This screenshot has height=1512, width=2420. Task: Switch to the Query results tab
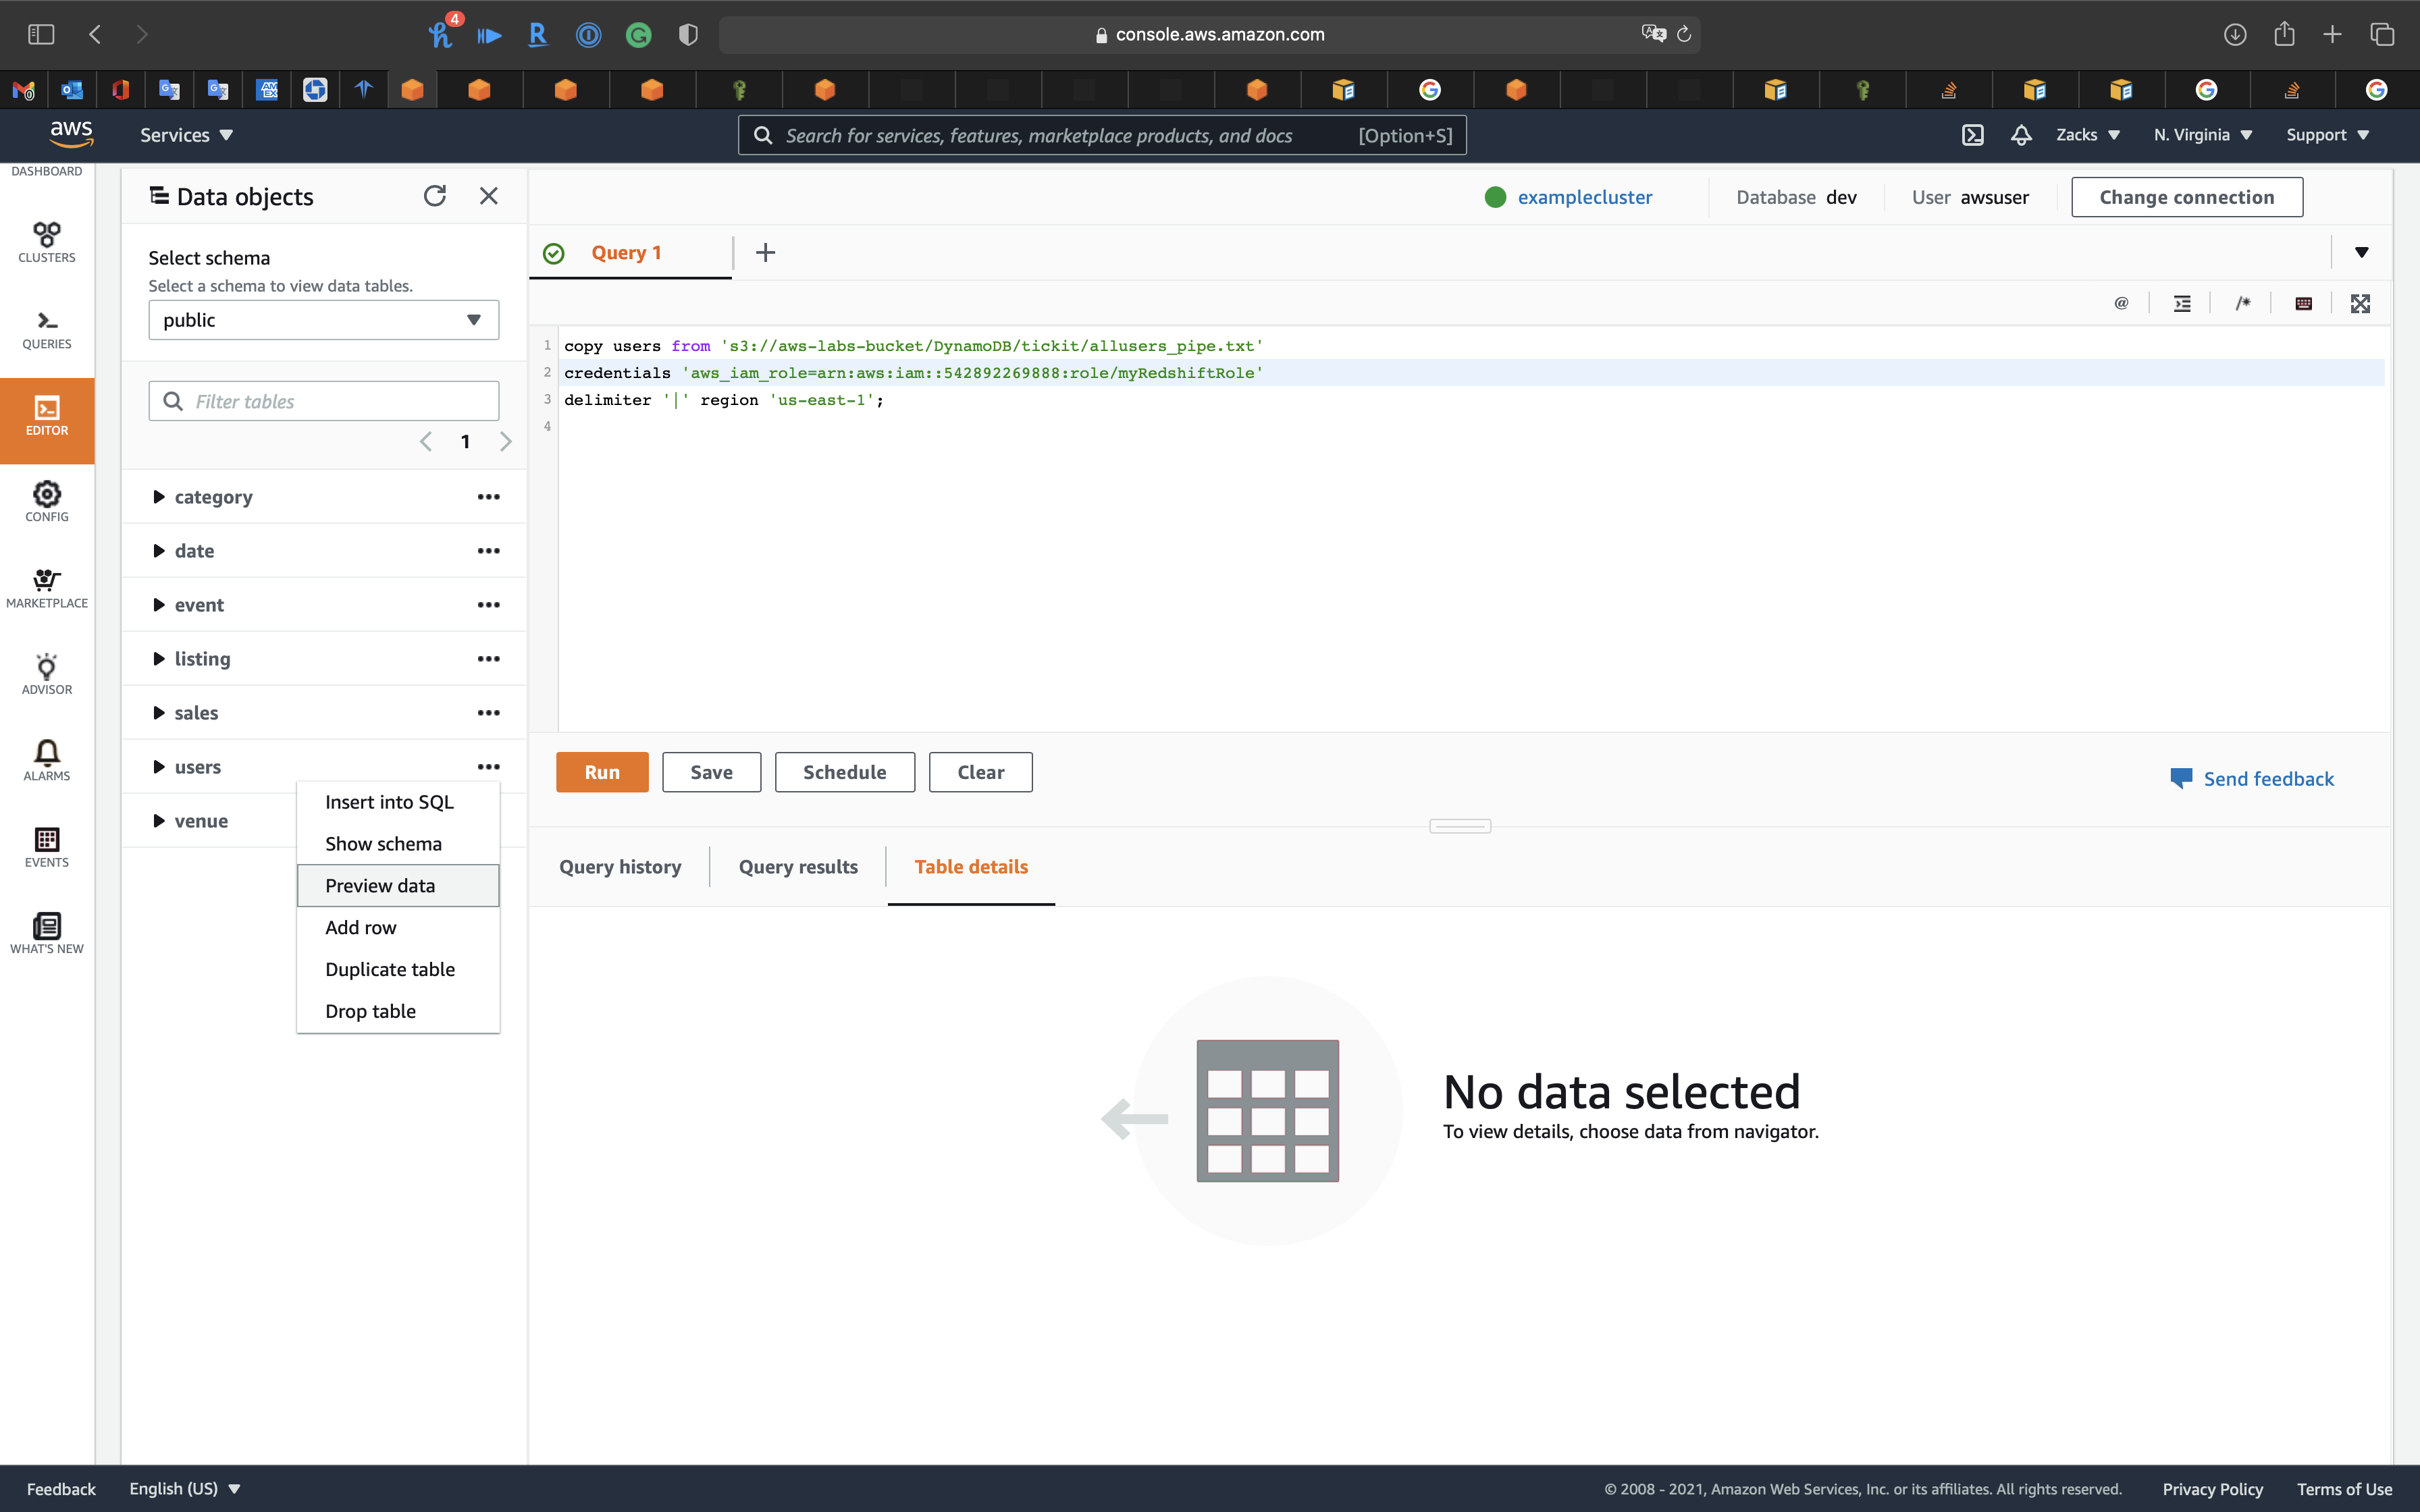(797, 867)
